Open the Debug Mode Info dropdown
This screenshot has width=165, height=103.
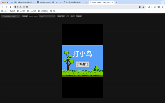[x=47, y=16]
